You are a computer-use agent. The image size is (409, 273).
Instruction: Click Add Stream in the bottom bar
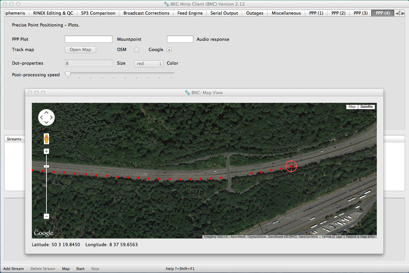tap(14, 269)
